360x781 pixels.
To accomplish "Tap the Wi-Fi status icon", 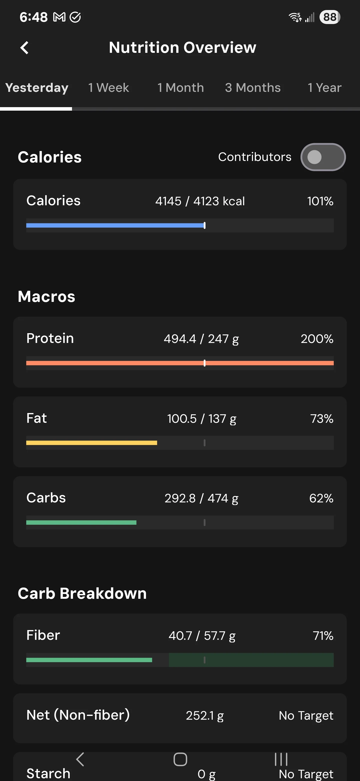I will coord(295,17).
